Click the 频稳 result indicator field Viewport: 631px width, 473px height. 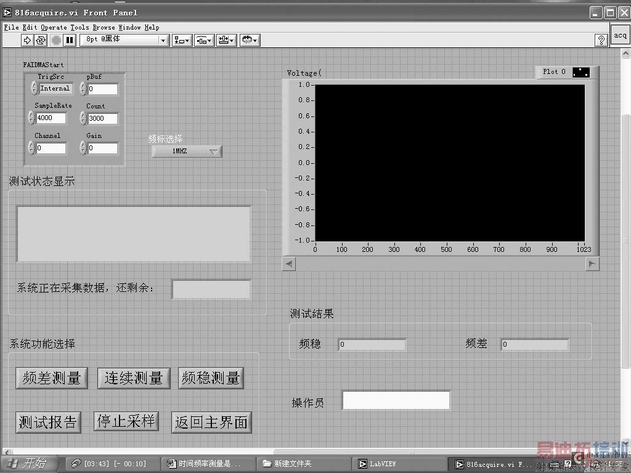point(372,345)
